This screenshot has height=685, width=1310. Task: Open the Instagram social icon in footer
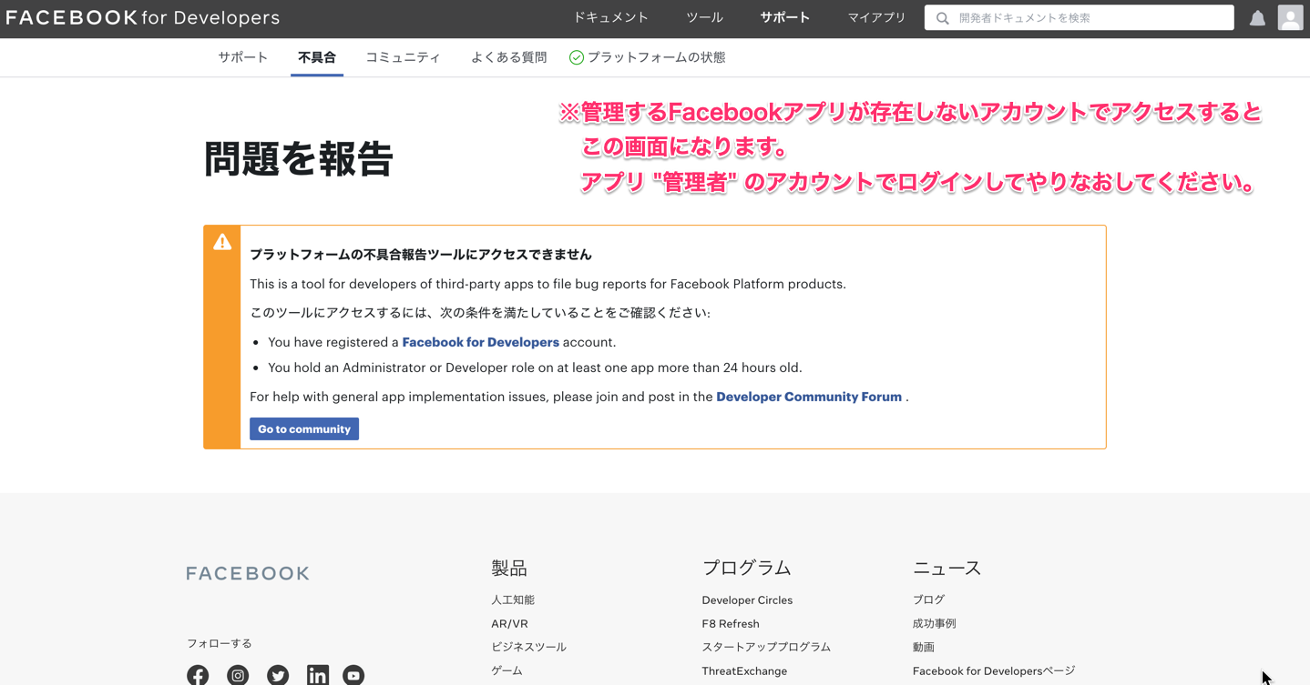pos(238,675)
